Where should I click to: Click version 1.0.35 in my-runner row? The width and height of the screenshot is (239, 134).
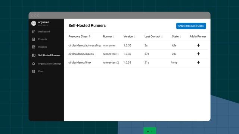click(127, 45)
